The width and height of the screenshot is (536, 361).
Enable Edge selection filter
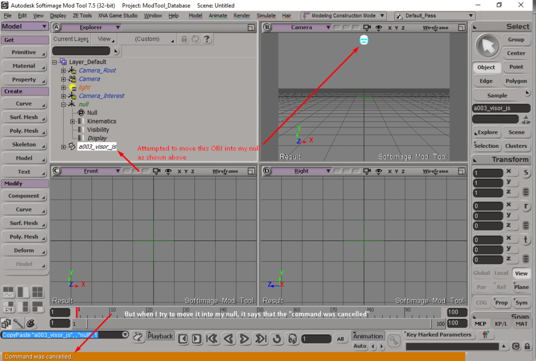pos(486,81)
